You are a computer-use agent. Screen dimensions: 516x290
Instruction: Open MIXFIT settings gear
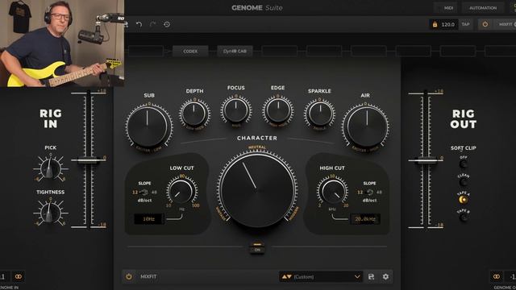pyautogui.click(x=385, y=277)
